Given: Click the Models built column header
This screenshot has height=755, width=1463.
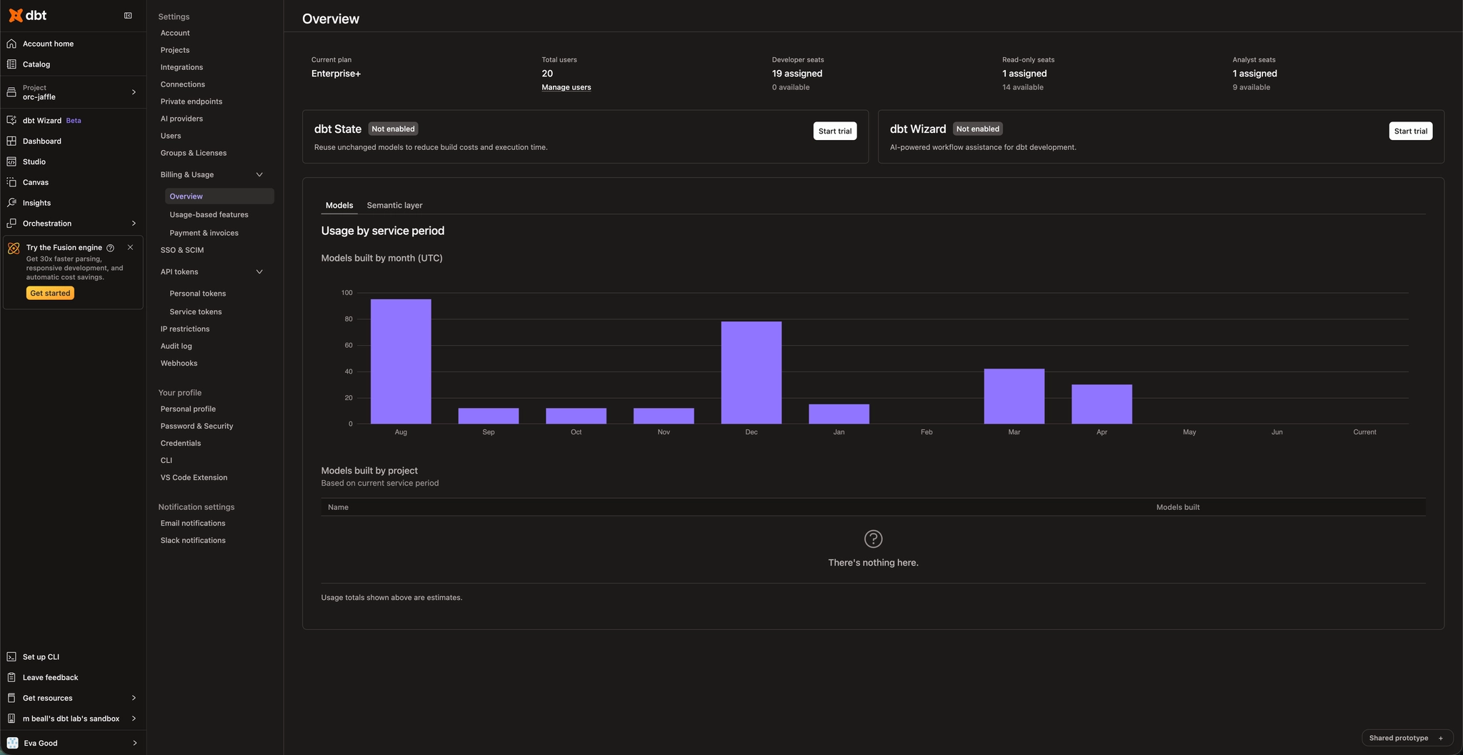Looking at the screenshot, I should point(1178,508).
